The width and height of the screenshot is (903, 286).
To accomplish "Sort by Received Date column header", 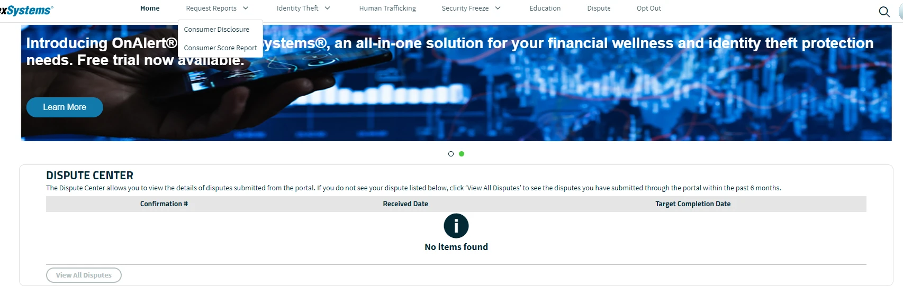I will (405, 204).
